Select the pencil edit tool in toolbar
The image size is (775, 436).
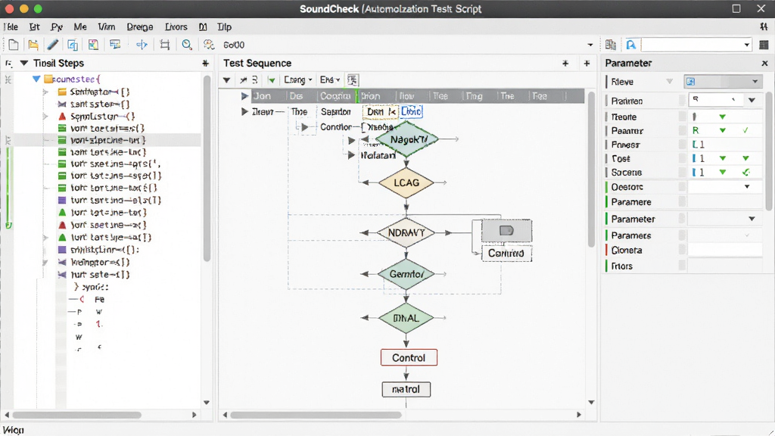[x=53, y=45]
